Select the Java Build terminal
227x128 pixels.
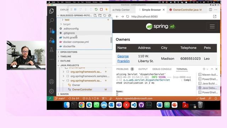coord(208,84)
